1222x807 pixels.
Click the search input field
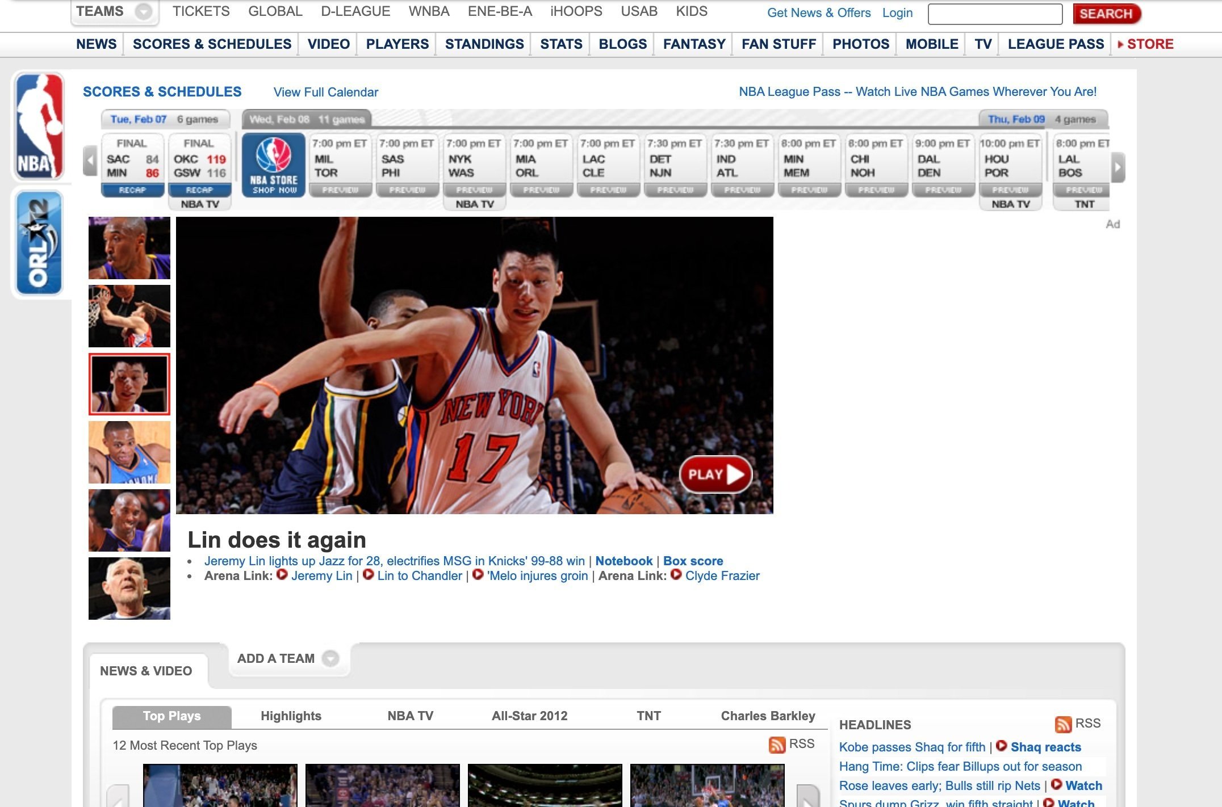pyautogui.click(x=995, y=14)
